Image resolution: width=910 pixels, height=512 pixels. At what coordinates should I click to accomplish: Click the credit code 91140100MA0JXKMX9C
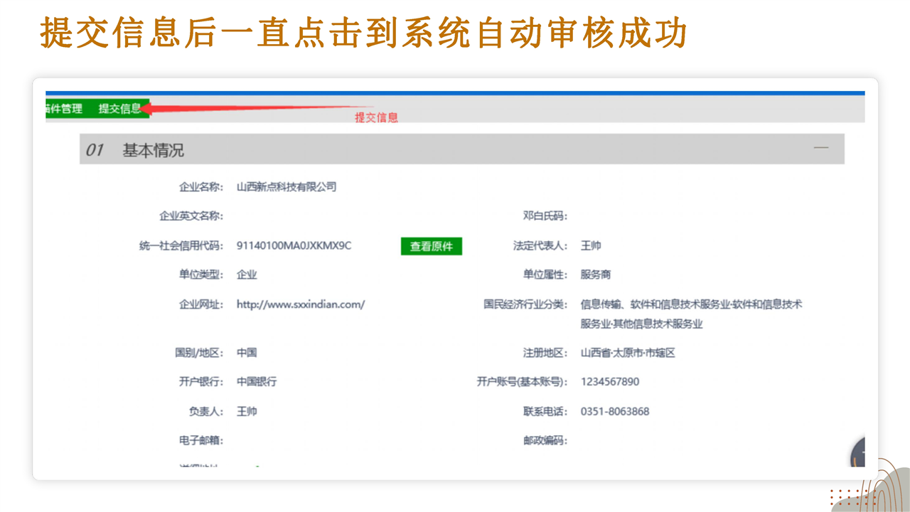(294, 246)
